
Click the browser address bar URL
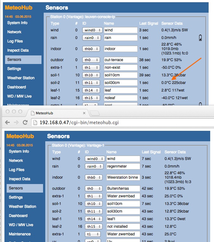[x=79, y=123]
